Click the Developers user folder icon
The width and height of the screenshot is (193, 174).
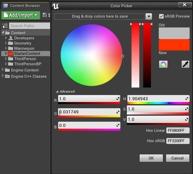11,38
